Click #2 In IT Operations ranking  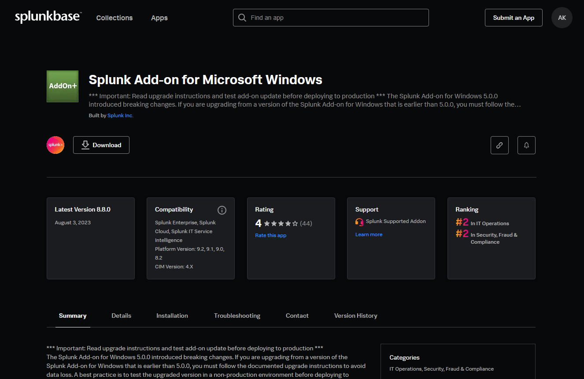pyautogui.click(x=482, y=223)
